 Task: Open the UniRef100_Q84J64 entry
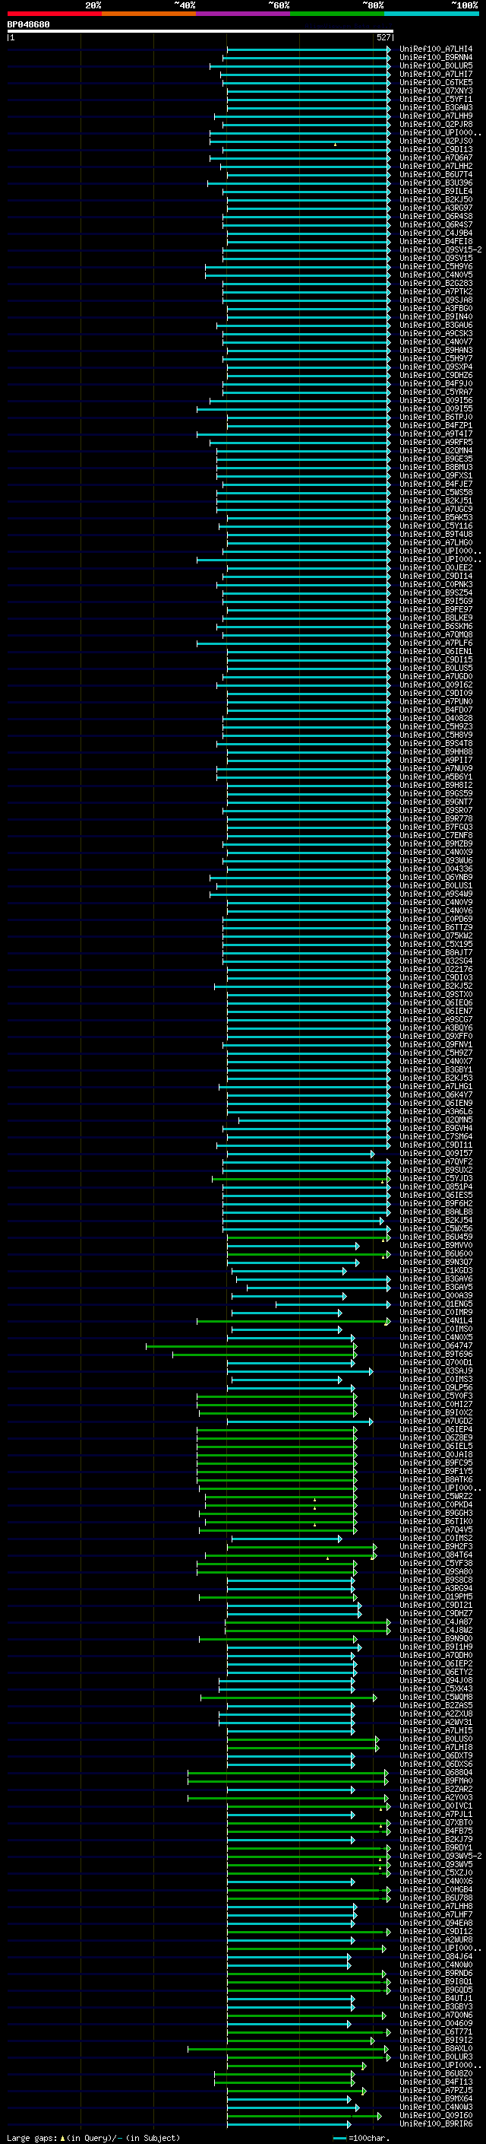click(x=435, y=1957)
